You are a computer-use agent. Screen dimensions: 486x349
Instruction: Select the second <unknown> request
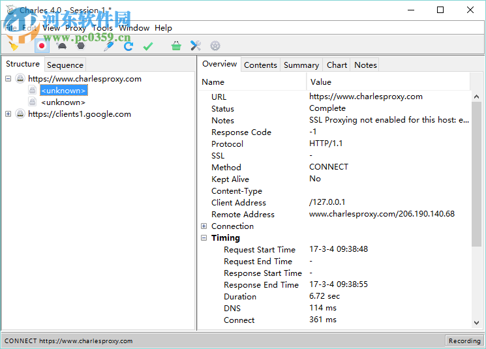[x=63, y=102]
